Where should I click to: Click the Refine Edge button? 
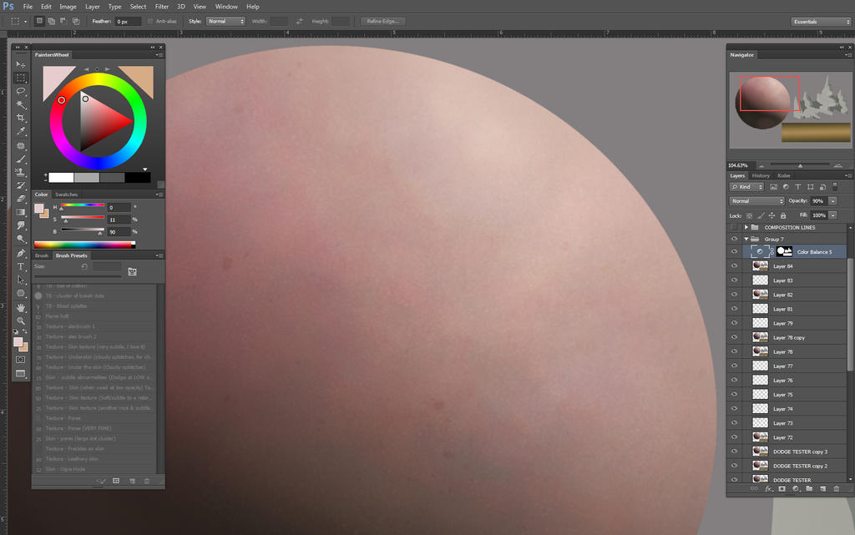[x=382, y=21]
